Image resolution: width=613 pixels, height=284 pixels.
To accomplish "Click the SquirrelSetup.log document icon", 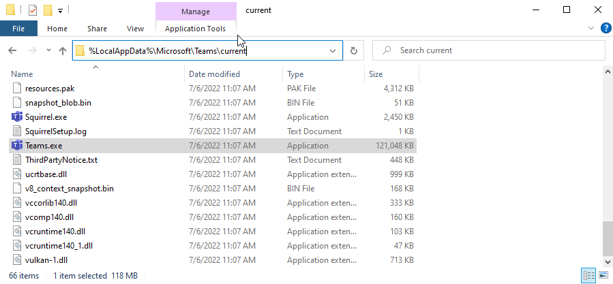I will tap(16, 131).
